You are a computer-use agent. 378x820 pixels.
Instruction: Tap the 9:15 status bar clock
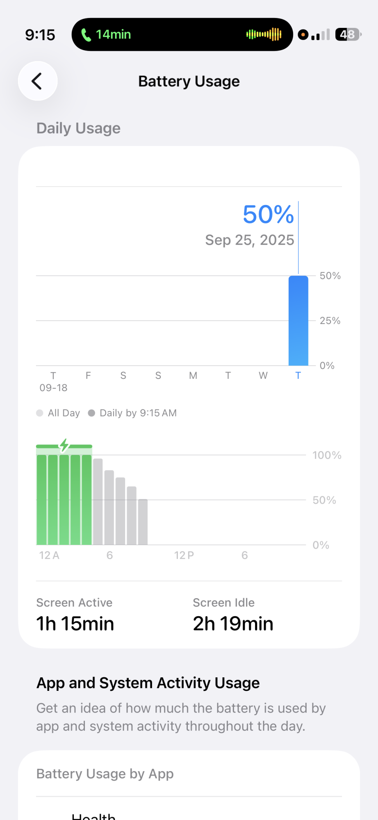pyautogui.click(x=40, y=35)
